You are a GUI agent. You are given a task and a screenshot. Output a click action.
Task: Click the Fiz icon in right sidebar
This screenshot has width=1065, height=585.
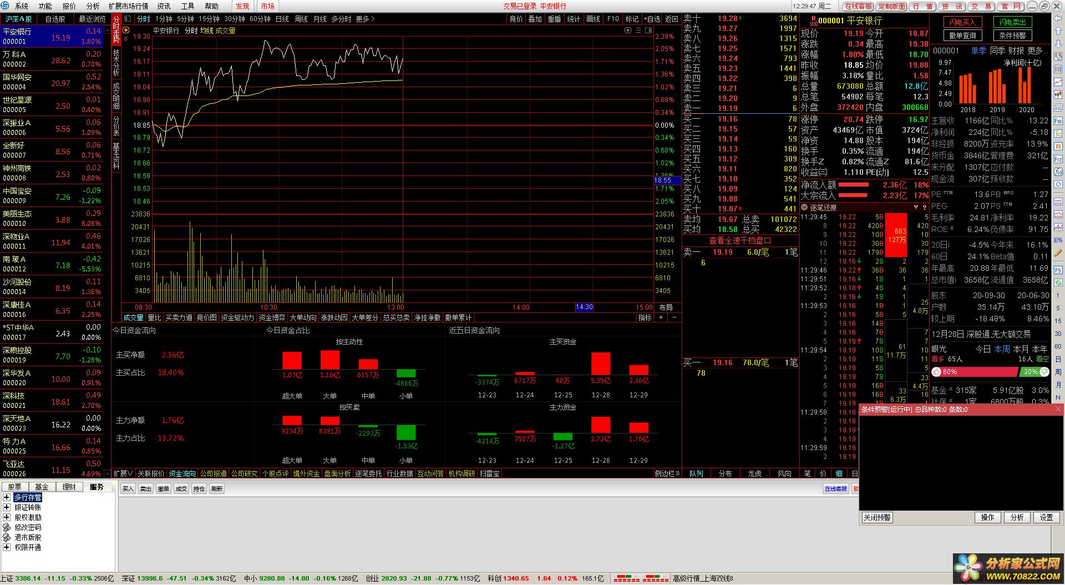1058,159
